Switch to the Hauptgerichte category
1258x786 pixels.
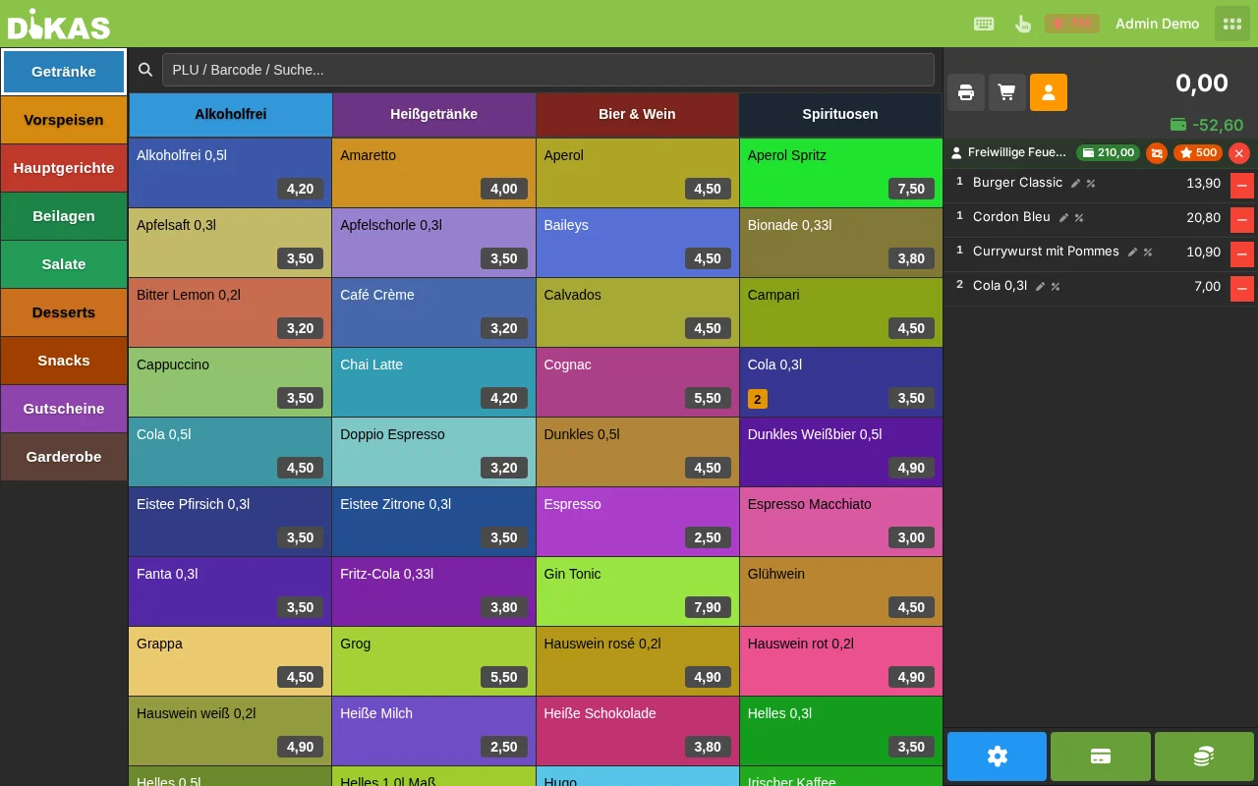[x=64, y=168]
